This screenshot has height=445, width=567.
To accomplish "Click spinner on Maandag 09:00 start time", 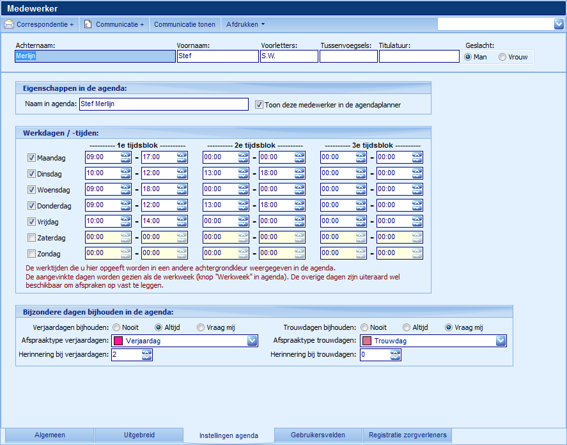I will (125, 157).
